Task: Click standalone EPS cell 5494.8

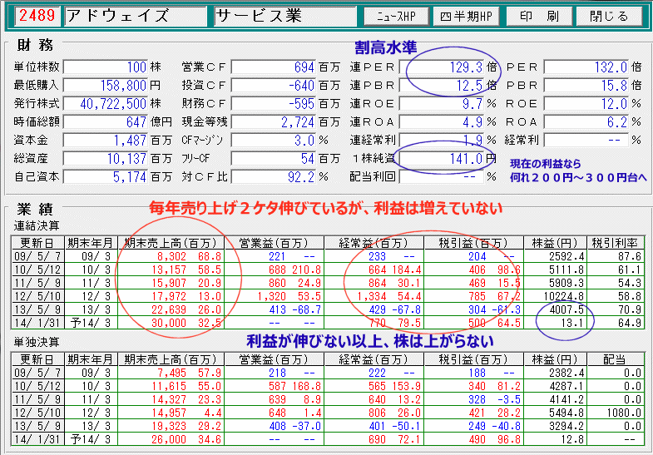Action: pyautogui.click(x=555, y=413)
